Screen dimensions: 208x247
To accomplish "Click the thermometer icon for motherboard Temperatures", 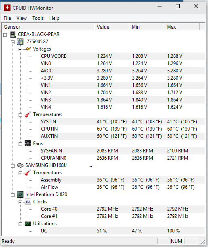I will [28, 114].
